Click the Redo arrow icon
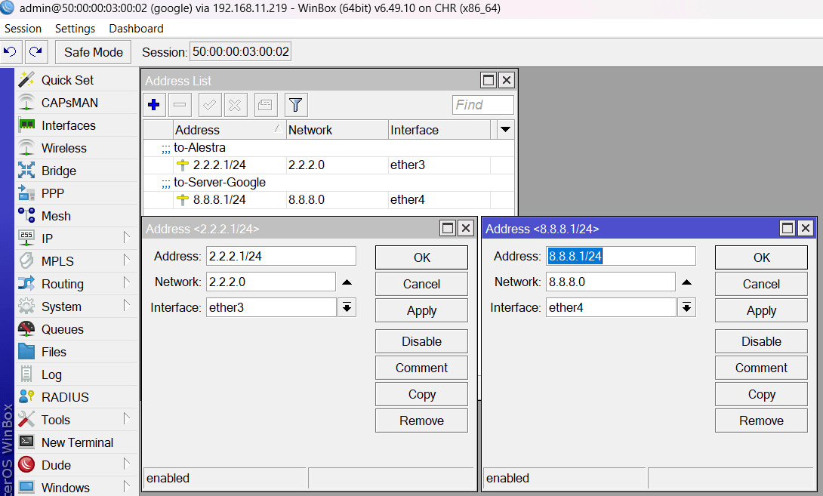The image size is (823, 496). pos(35,52)
